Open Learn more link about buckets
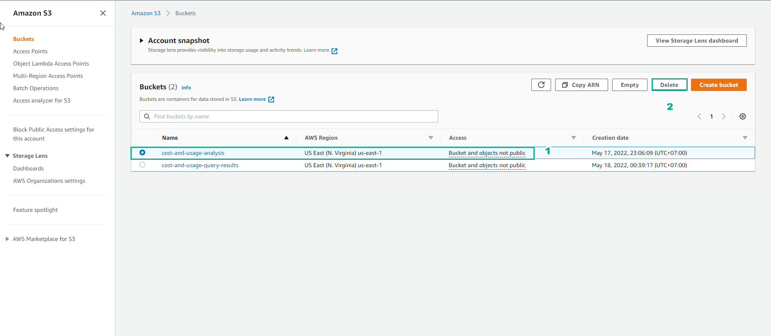 [x=252, y=99]
